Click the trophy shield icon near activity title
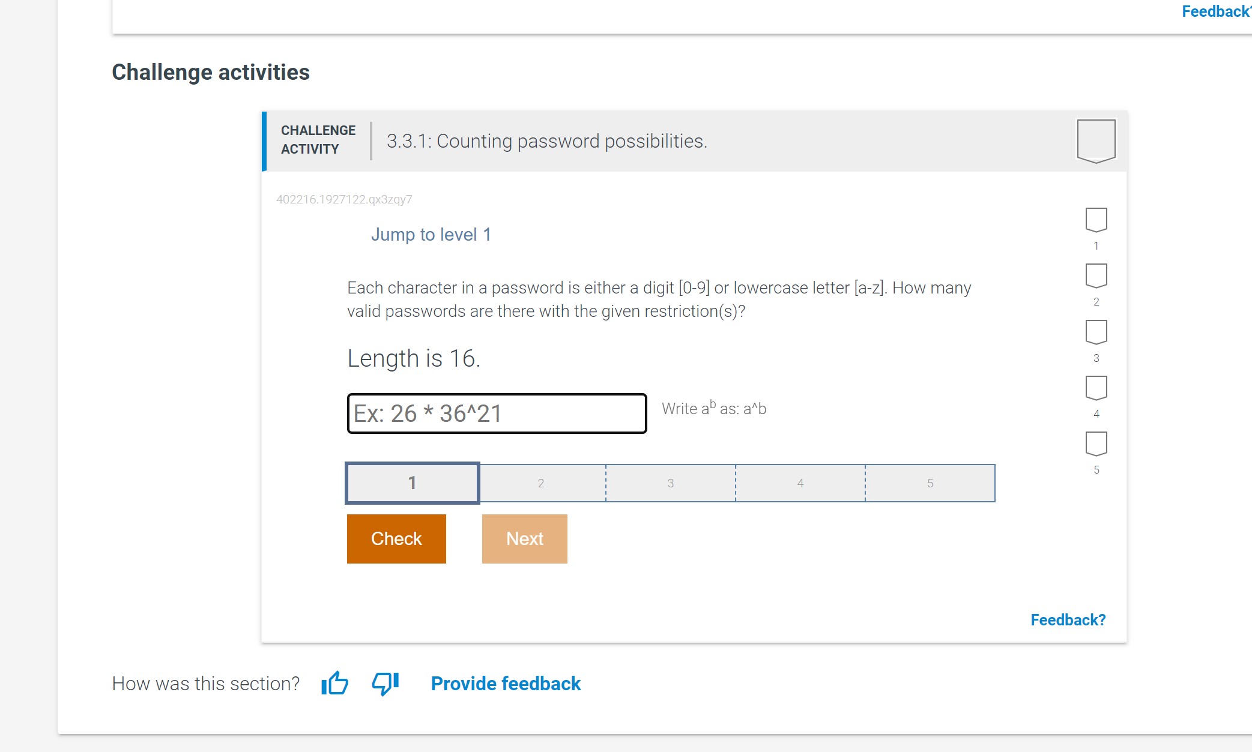The height and width of the screenshot is (752, 1252). tap(1095, 140)
